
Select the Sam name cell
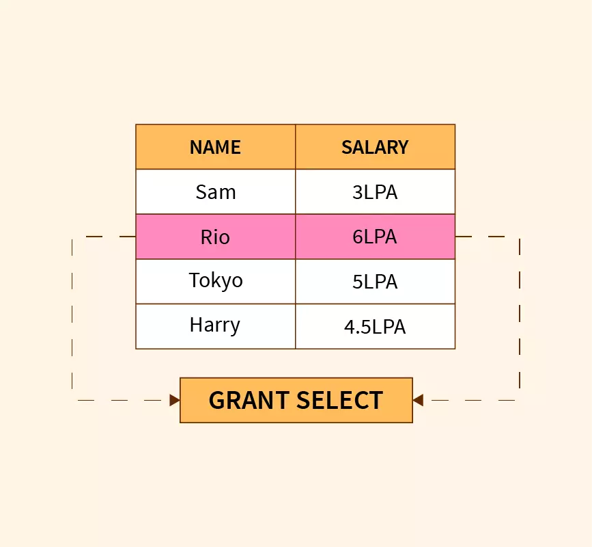point(215,192)
